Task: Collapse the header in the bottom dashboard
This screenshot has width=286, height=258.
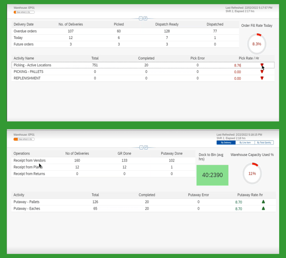Action: [141, 147]
